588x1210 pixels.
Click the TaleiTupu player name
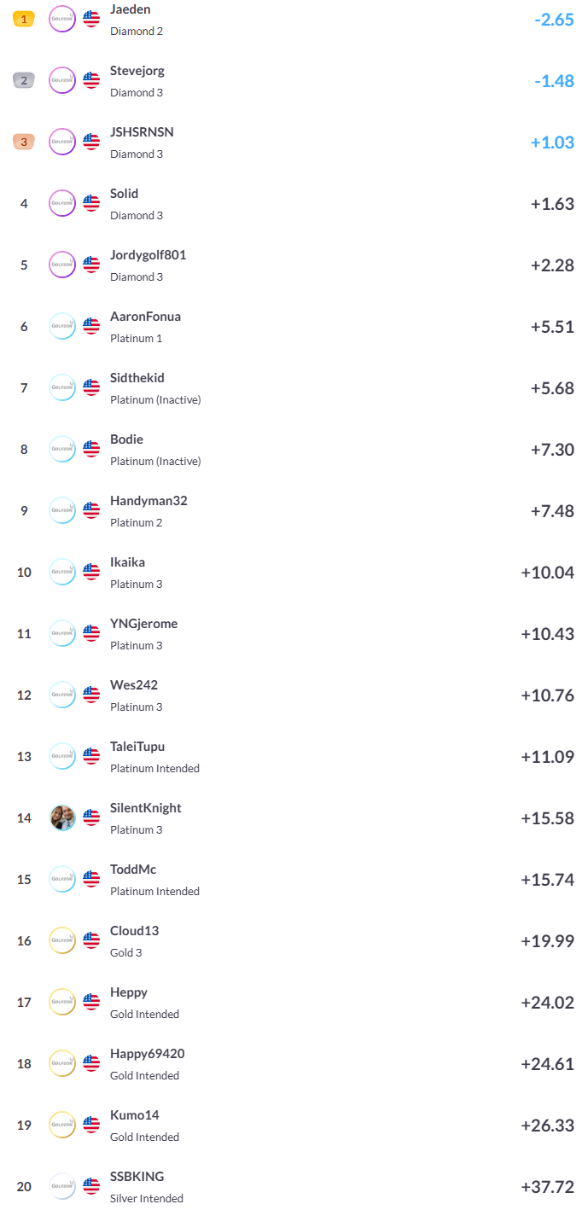[x=137, y=747]
